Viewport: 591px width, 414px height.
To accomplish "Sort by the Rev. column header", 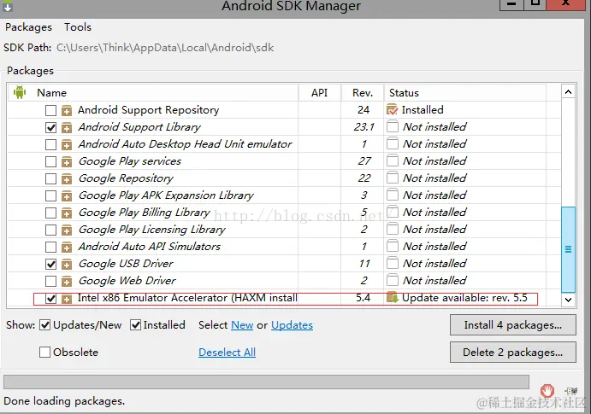I will 363,93.
